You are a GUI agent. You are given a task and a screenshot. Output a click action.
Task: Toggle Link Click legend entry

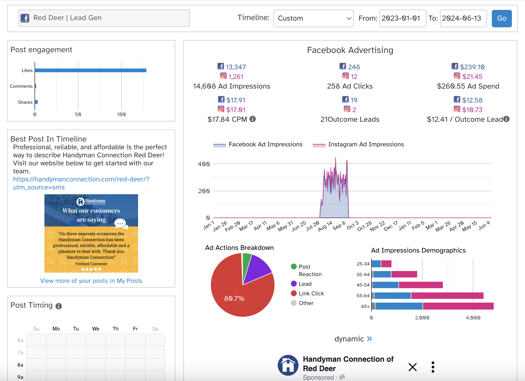[x=307, y=293]
